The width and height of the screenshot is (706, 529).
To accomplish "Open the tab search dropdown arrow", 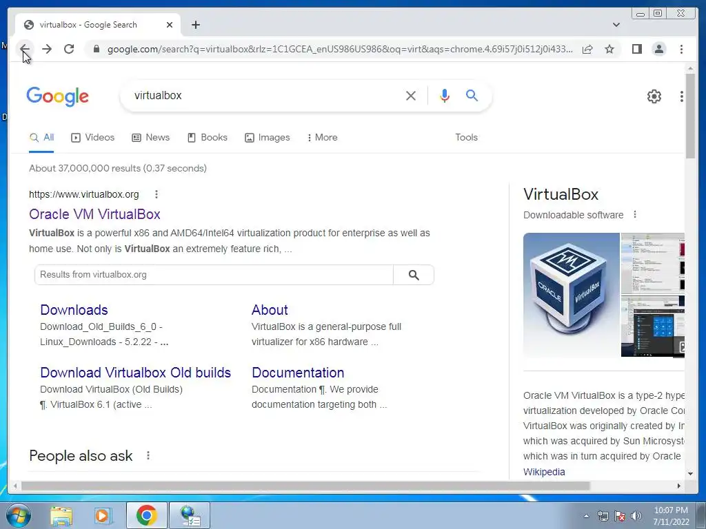I will pyautogui.click(x=616, y=25).
